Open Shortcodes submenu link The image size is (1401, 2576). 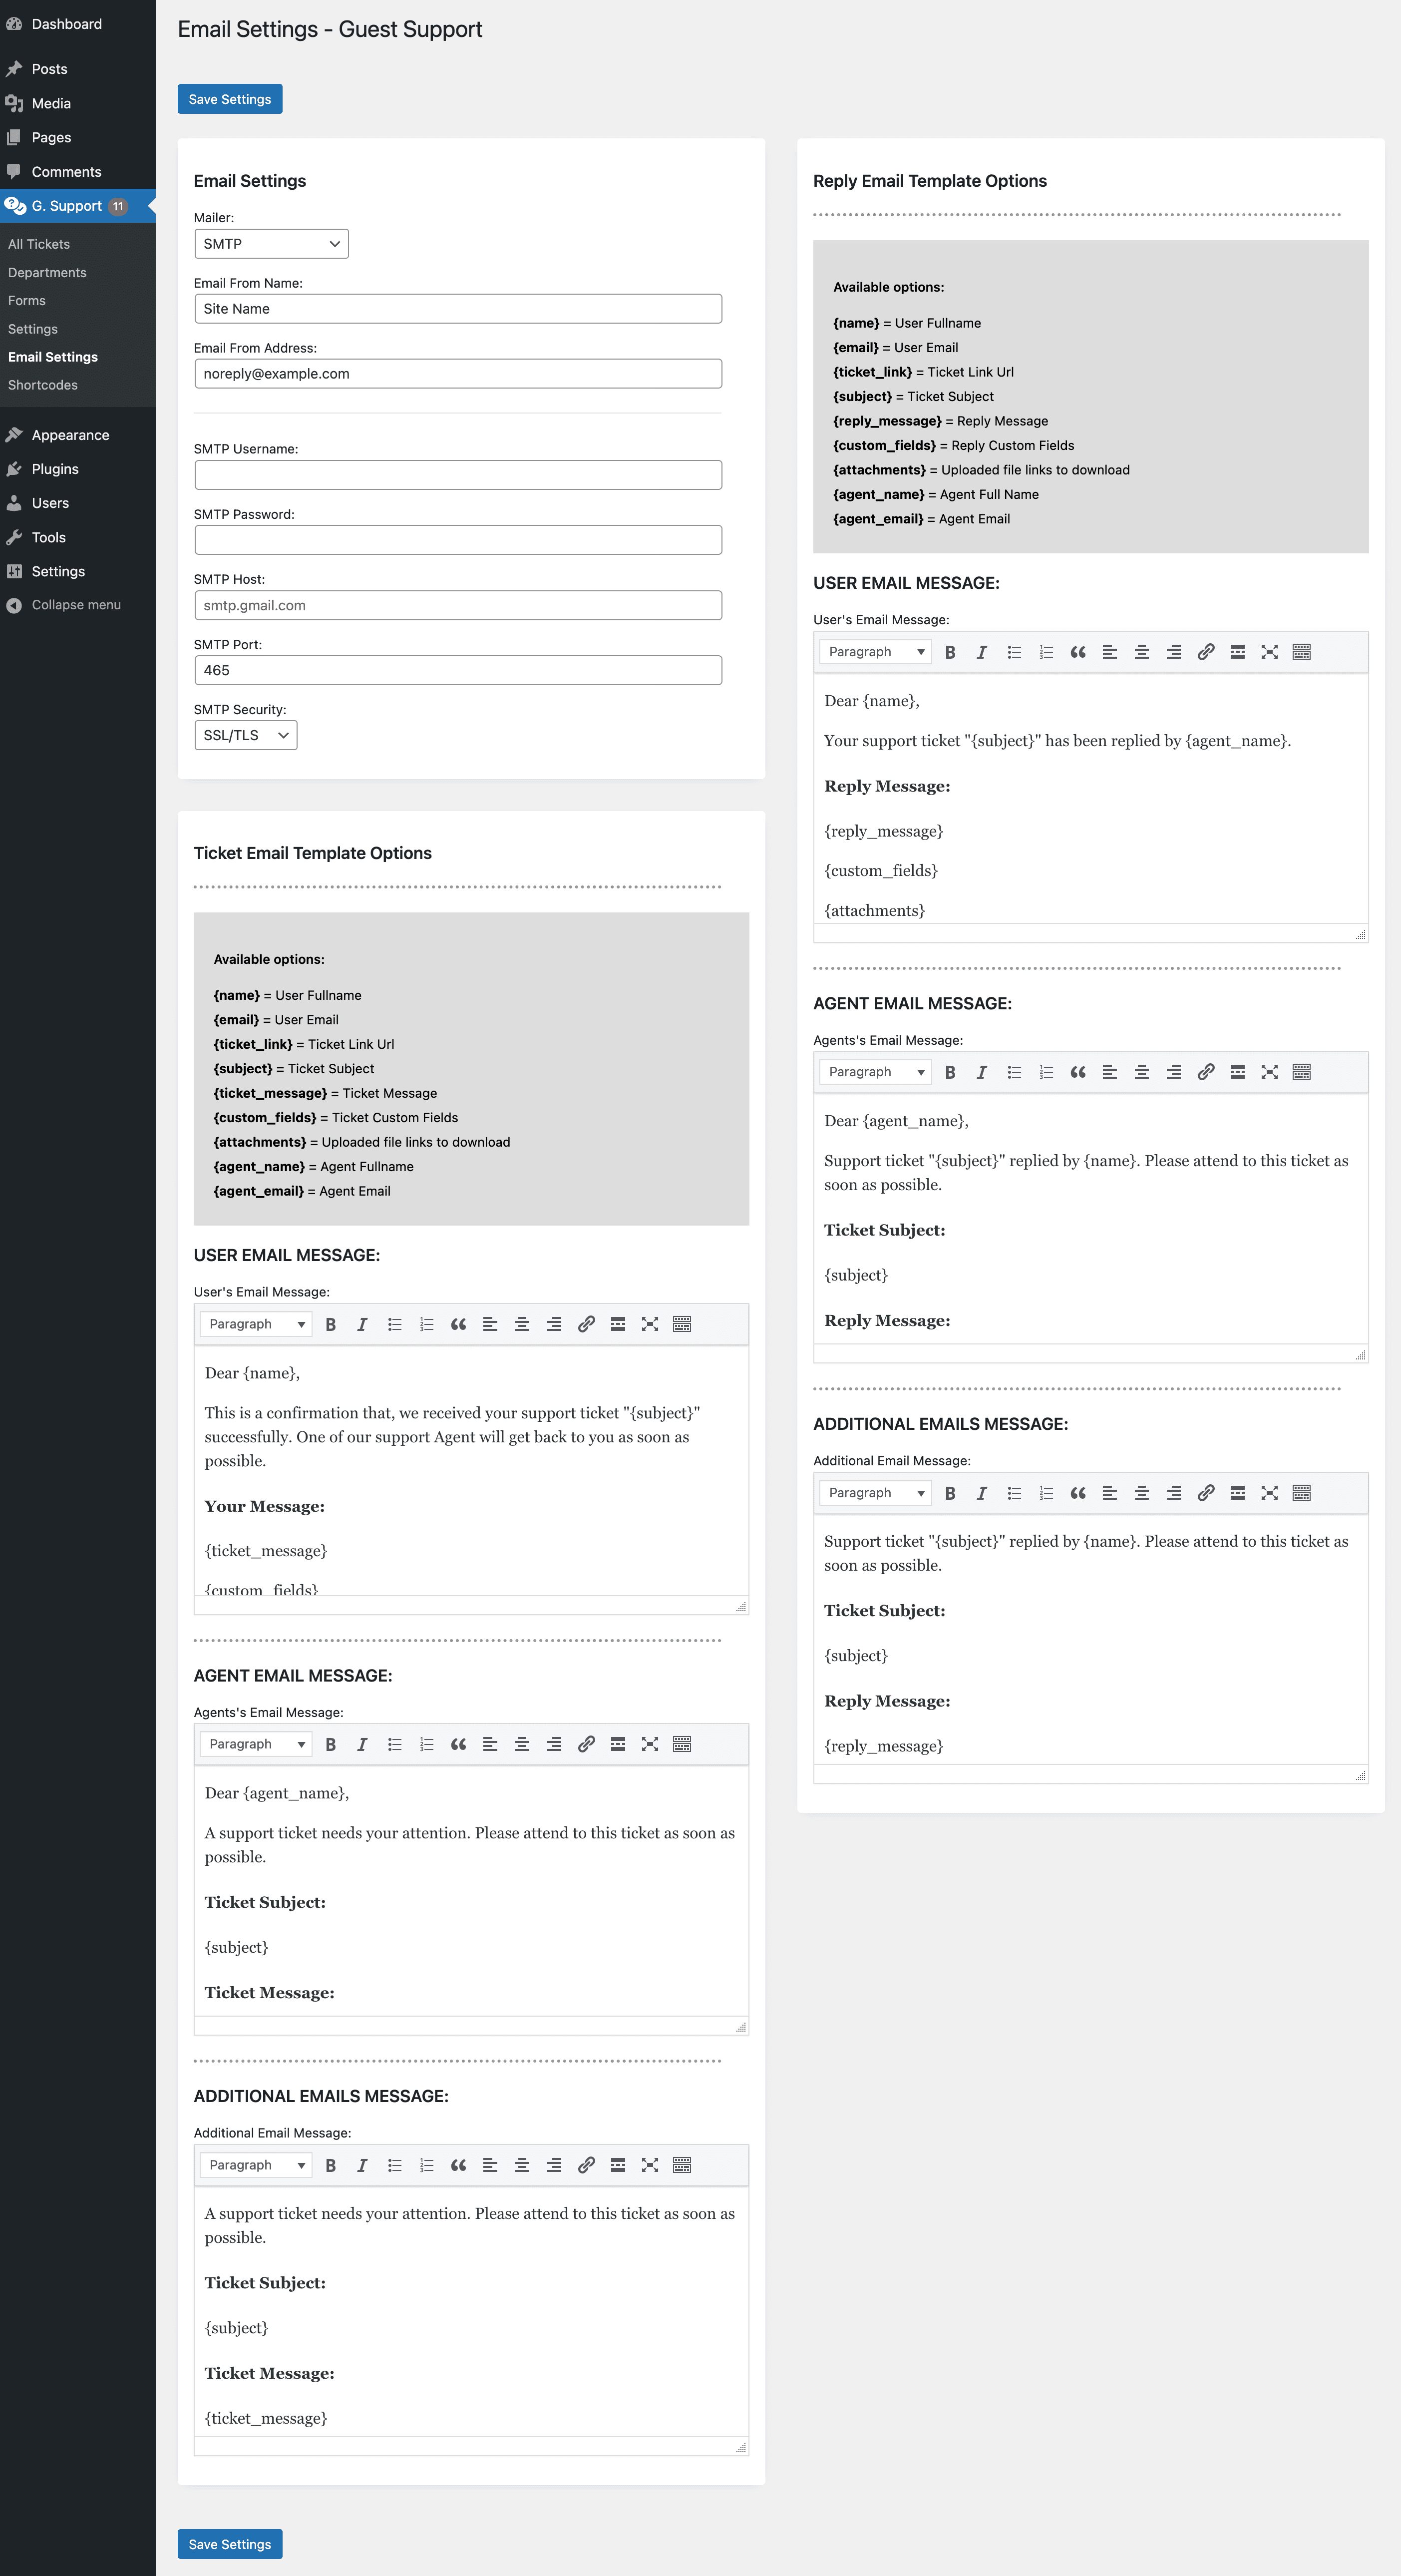43,385
